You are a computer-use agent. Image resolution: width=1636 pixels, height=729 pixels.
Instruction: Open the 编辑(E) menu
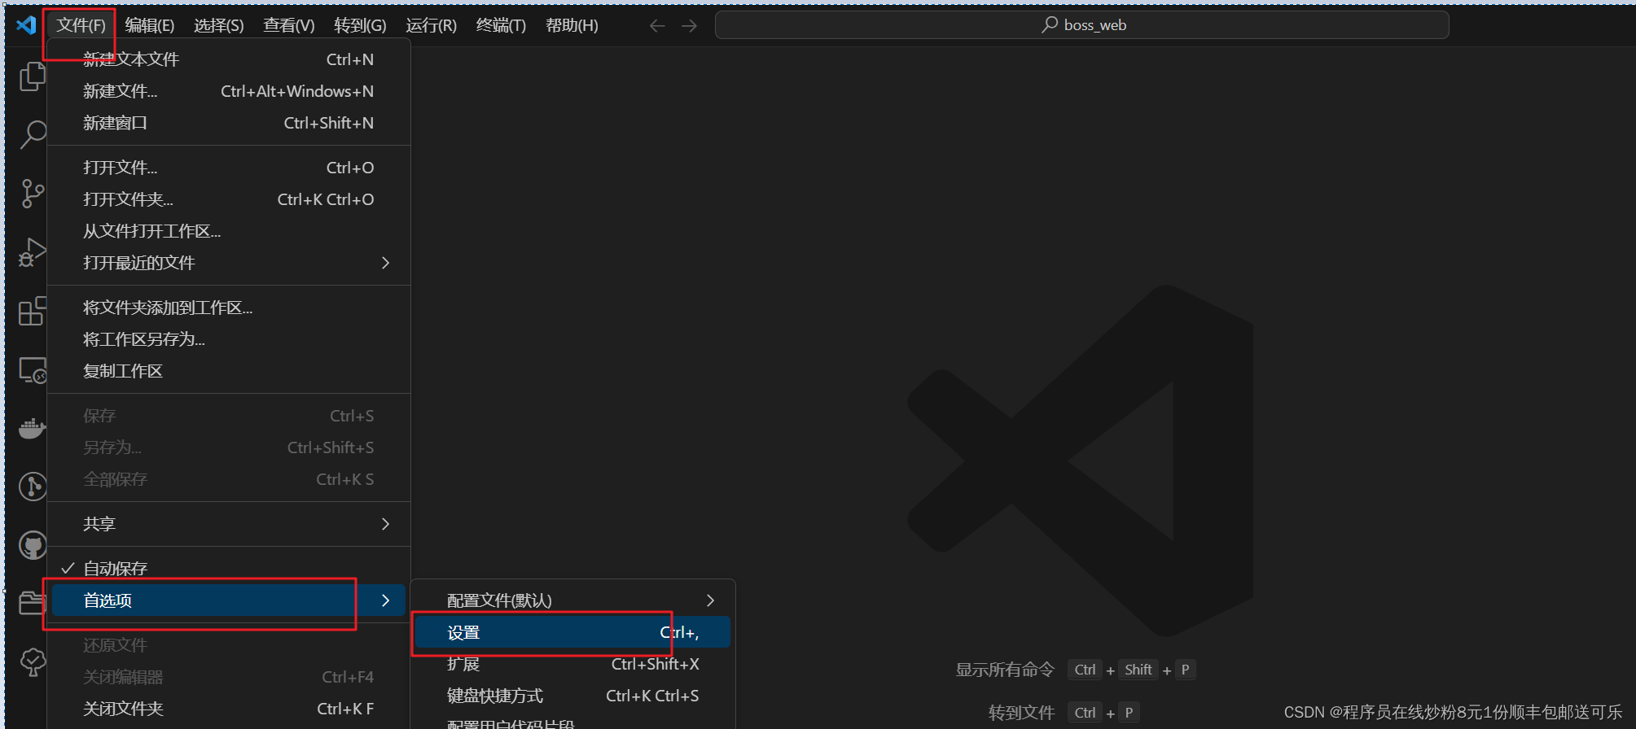point(149,25)
